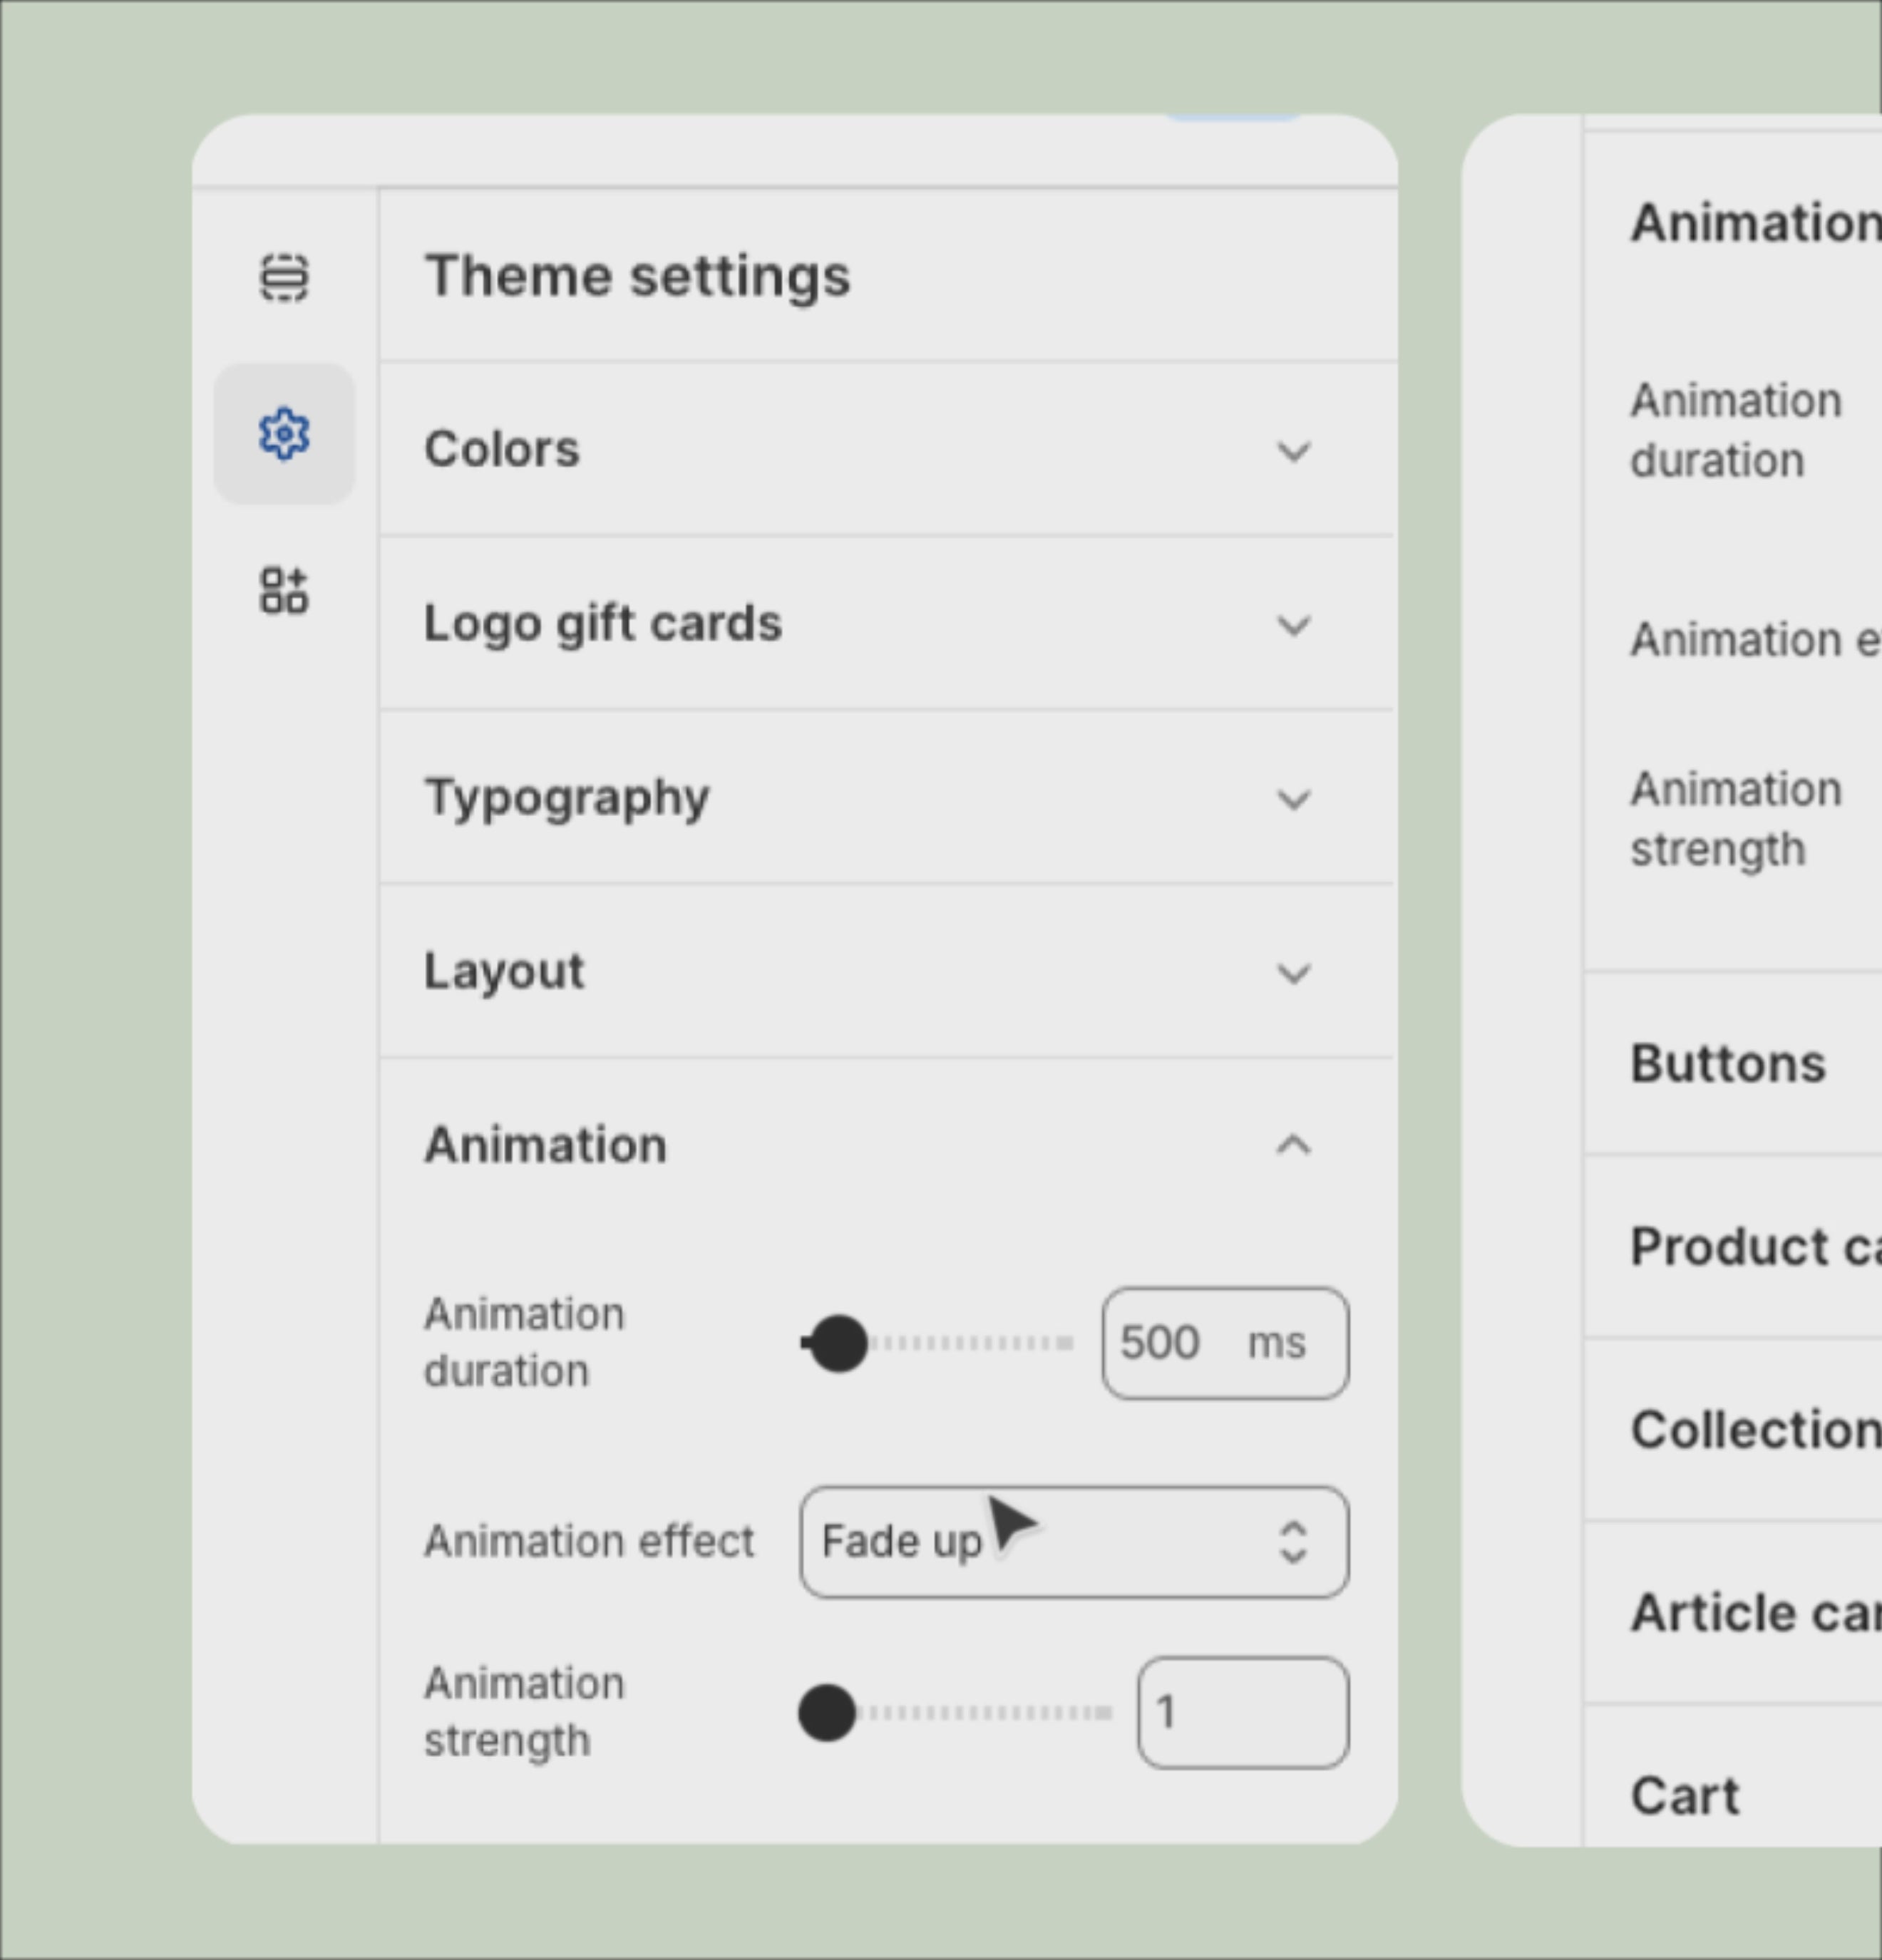Focus the 500 ms duration input field
The width and height of the screenshot is (1882, 1960).
pyautogui.click(x=1225, y=1343)
